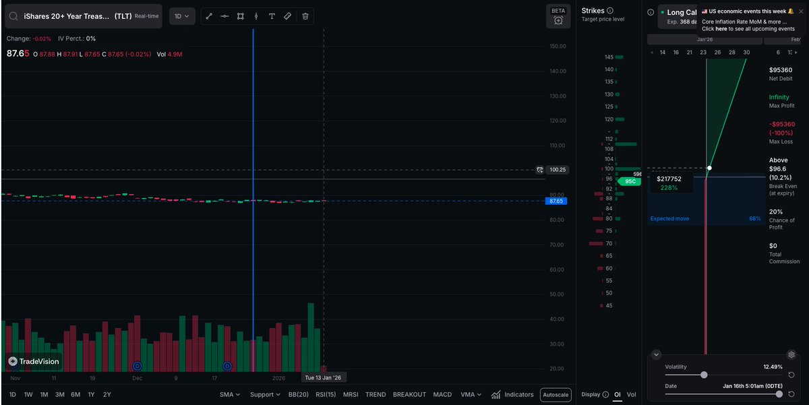This screenshot has height=405, width=809.
Task: Switch strikes display to OI
Action: [618, 394]
